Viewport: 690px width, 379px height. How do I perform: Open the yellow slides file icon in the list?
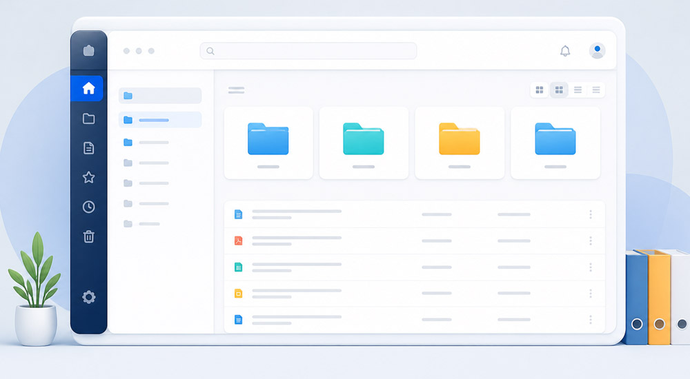(238, 294)
